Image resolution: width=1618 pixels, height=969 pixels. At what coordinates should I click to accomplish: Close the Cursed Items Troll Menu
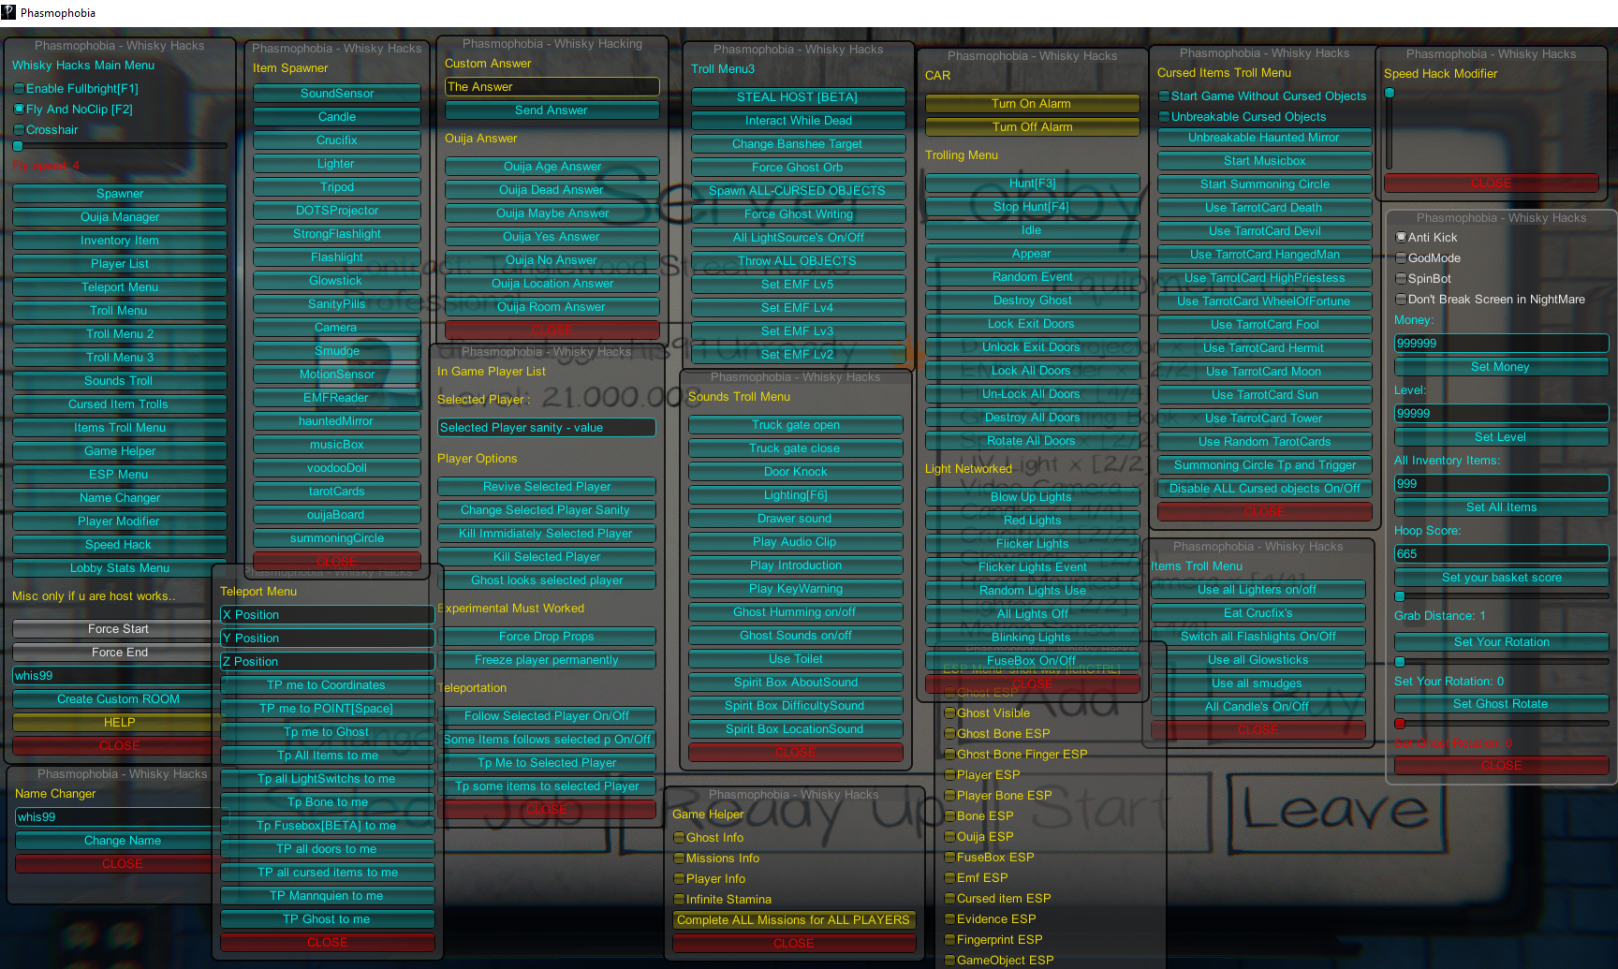click(1264, 512)
